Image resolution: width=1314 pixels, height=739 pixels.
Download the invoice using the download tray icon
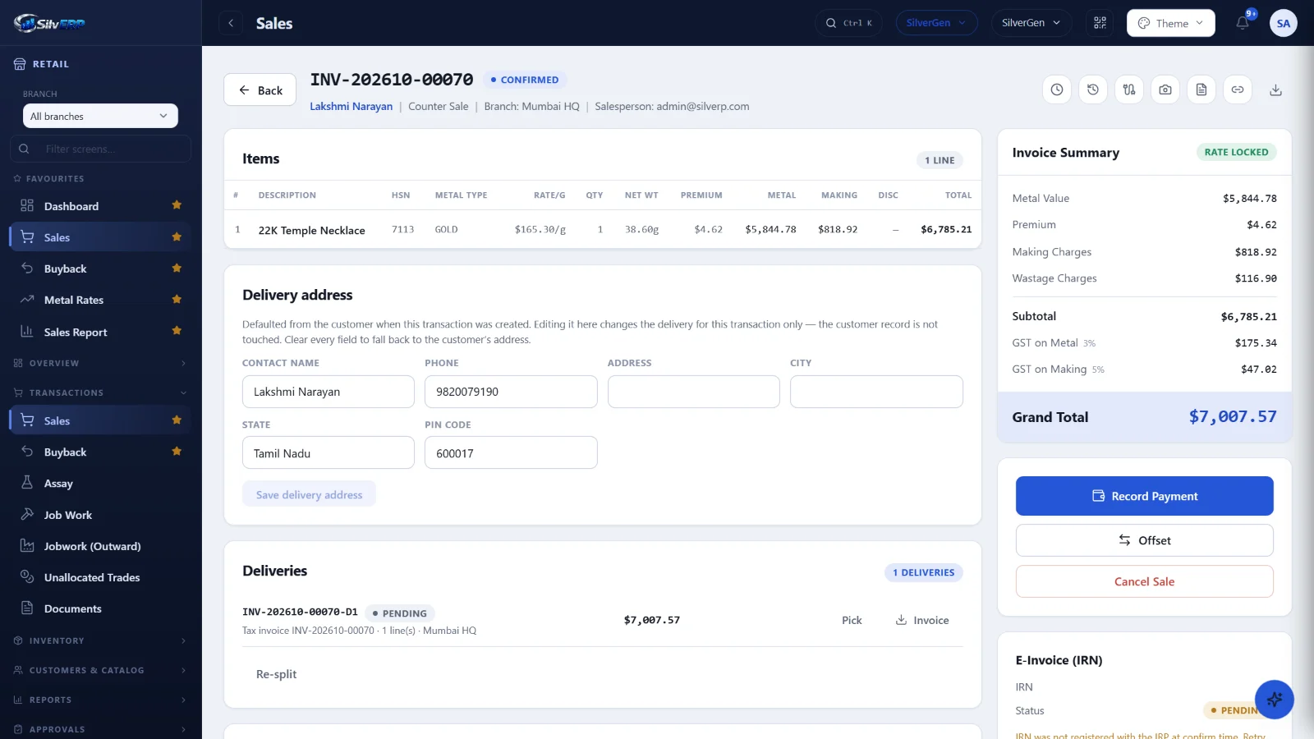point(1275,90)
